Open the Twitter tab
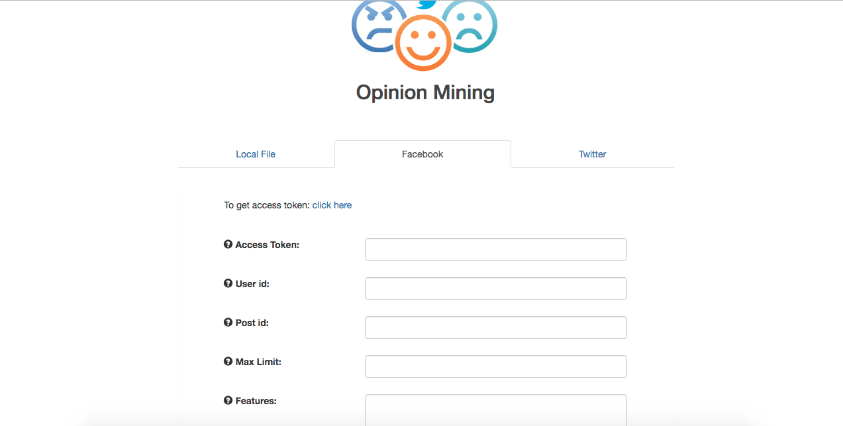Image resolution: width=843 pixels, height=426 pixels. point(592,154)
